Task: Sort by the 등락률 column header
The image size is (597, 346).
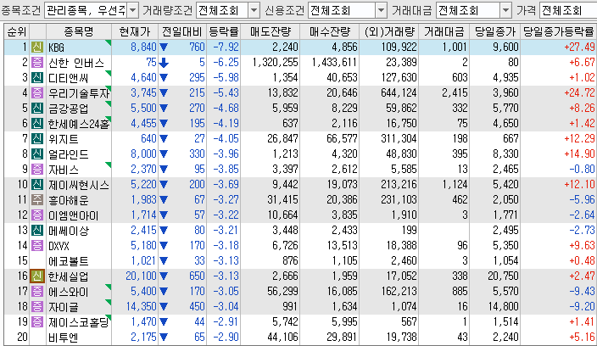Action: [x=224, y=31]
